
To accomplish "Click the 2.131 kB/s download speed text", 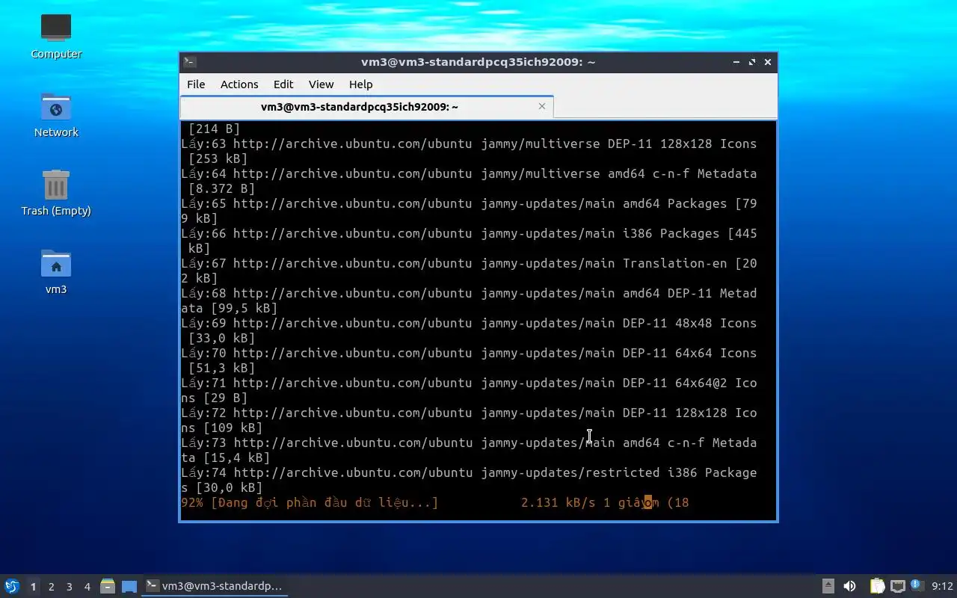I will click(x=558, y=502).
